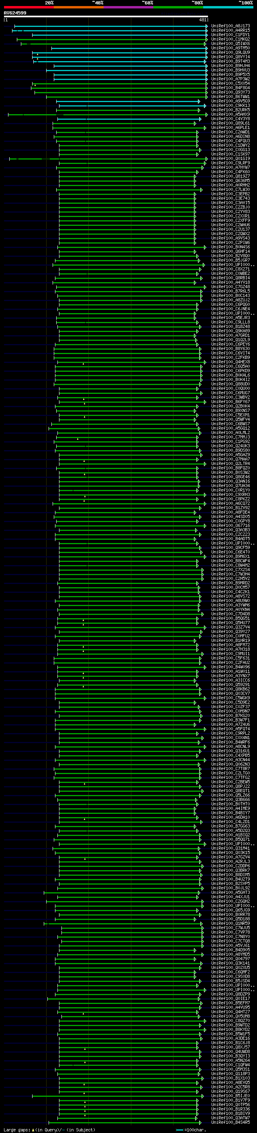
Task: Click hit UniRef100_Q8VYI4
Action: point(230,57)
